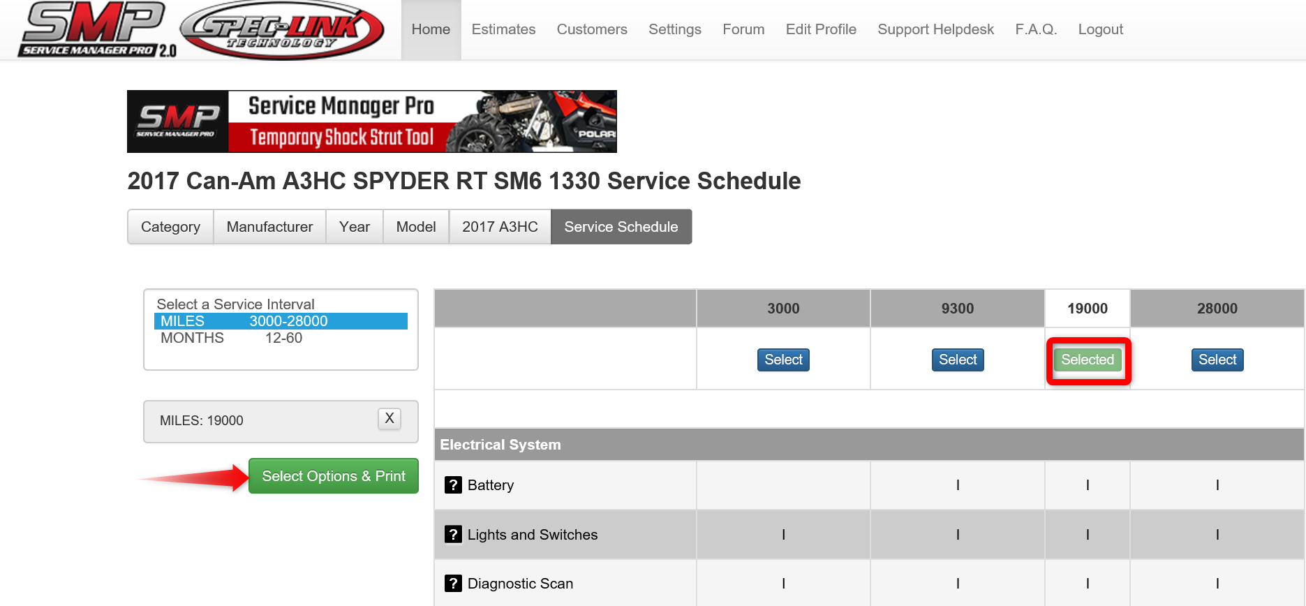Image resolution: width=1306 pixels, height=606 pixels.
Task: Click the SMP Service Manager Pro logo
Action: (x=96, y=29)
